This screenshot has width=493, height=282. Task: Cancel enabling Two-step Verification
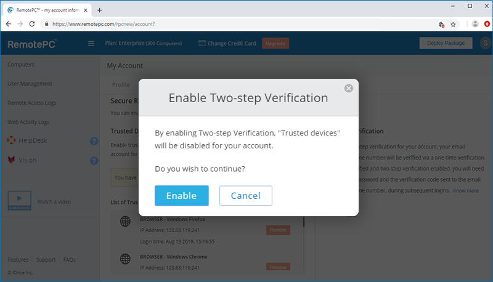point(246,196)
